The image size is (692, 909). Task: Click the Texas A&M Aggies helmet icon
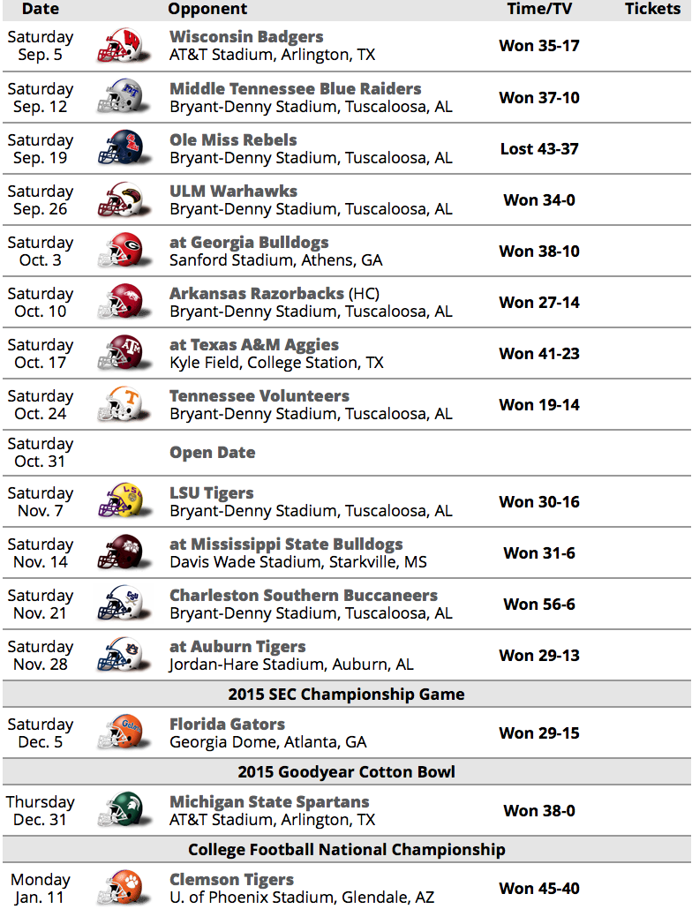(123, 353)
